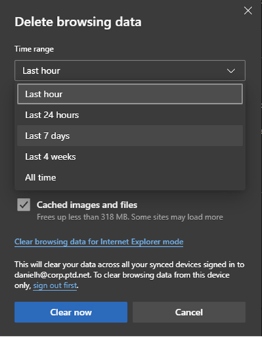The width and height of the screenshot is (262, 337).
Task: Click the Time range dropdown chevron arrow
Action: (x=231, y=71)
